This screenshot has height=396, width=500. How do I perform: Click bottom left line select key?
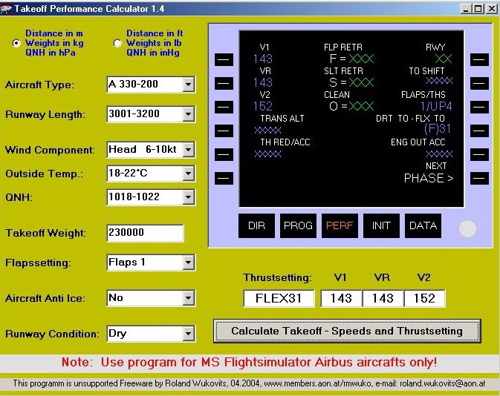[x=224, y=178]
